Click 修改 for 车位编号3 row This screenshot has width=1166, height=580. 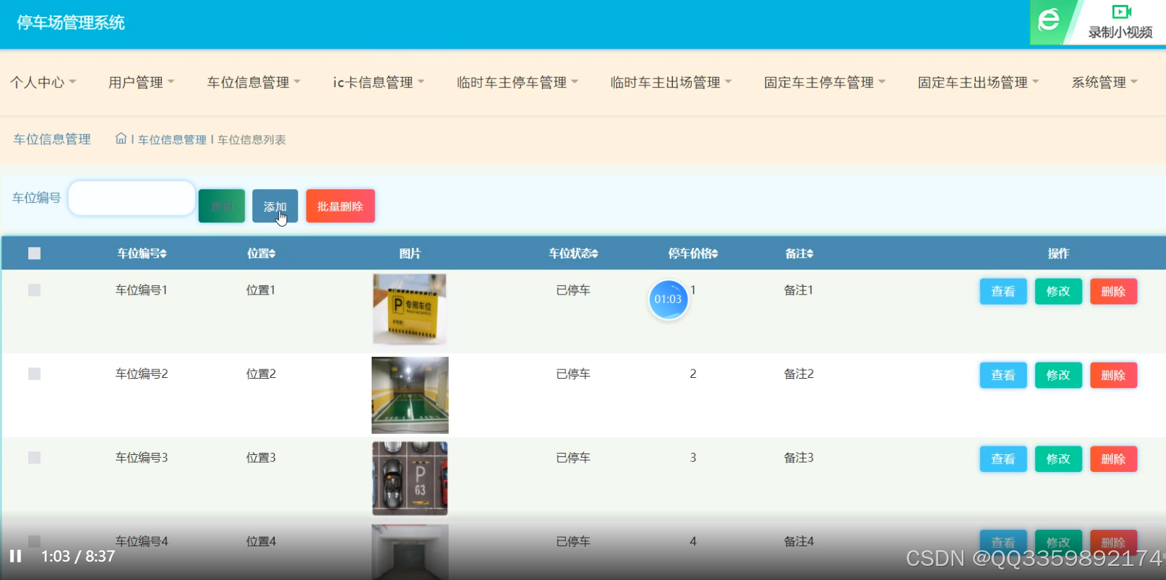pos(1058,459)
